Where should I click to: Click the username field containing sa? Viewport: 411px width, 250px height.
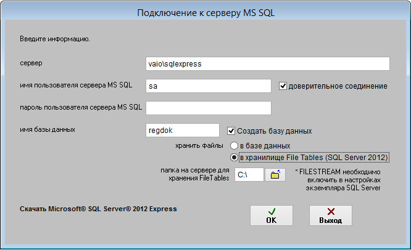(x=209, y=86)
